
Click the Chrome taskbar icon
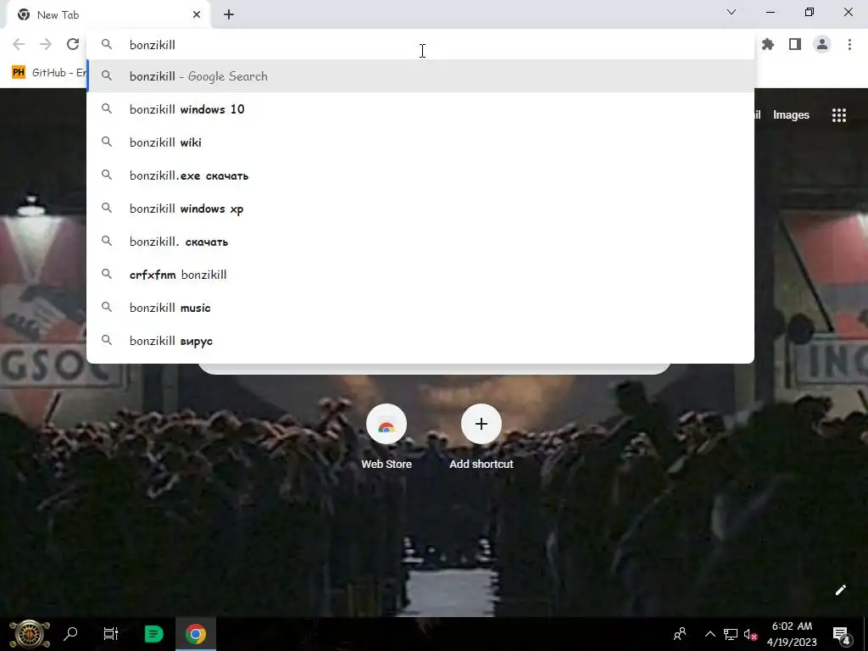(x=196, y=634)
